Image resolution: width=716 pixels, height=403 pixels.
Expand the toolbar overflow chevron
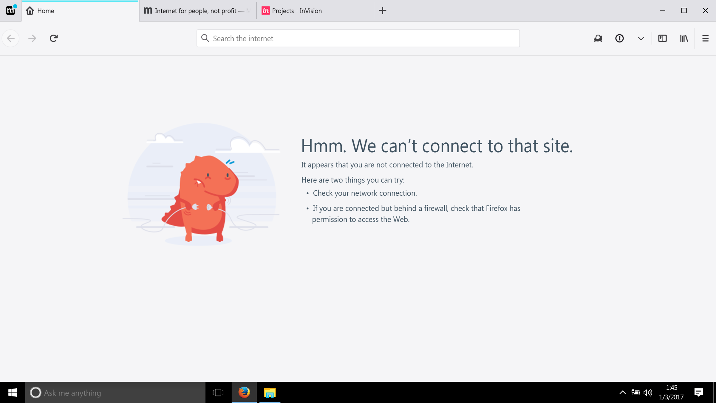641,38
